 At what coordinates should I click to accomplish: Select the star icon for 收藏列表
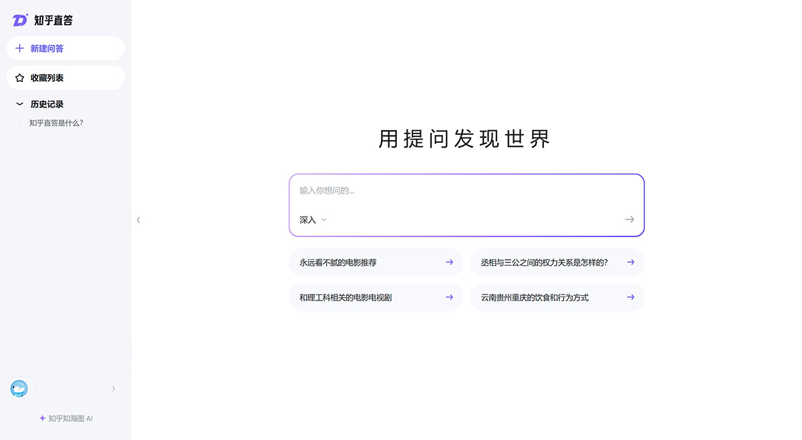19,77
